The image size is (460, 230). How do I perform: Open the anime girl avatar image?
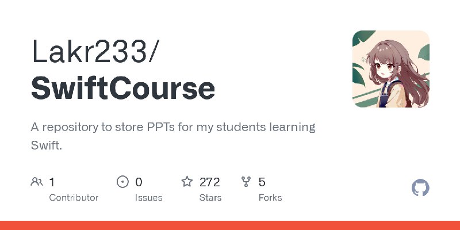[x=390, y=69]
